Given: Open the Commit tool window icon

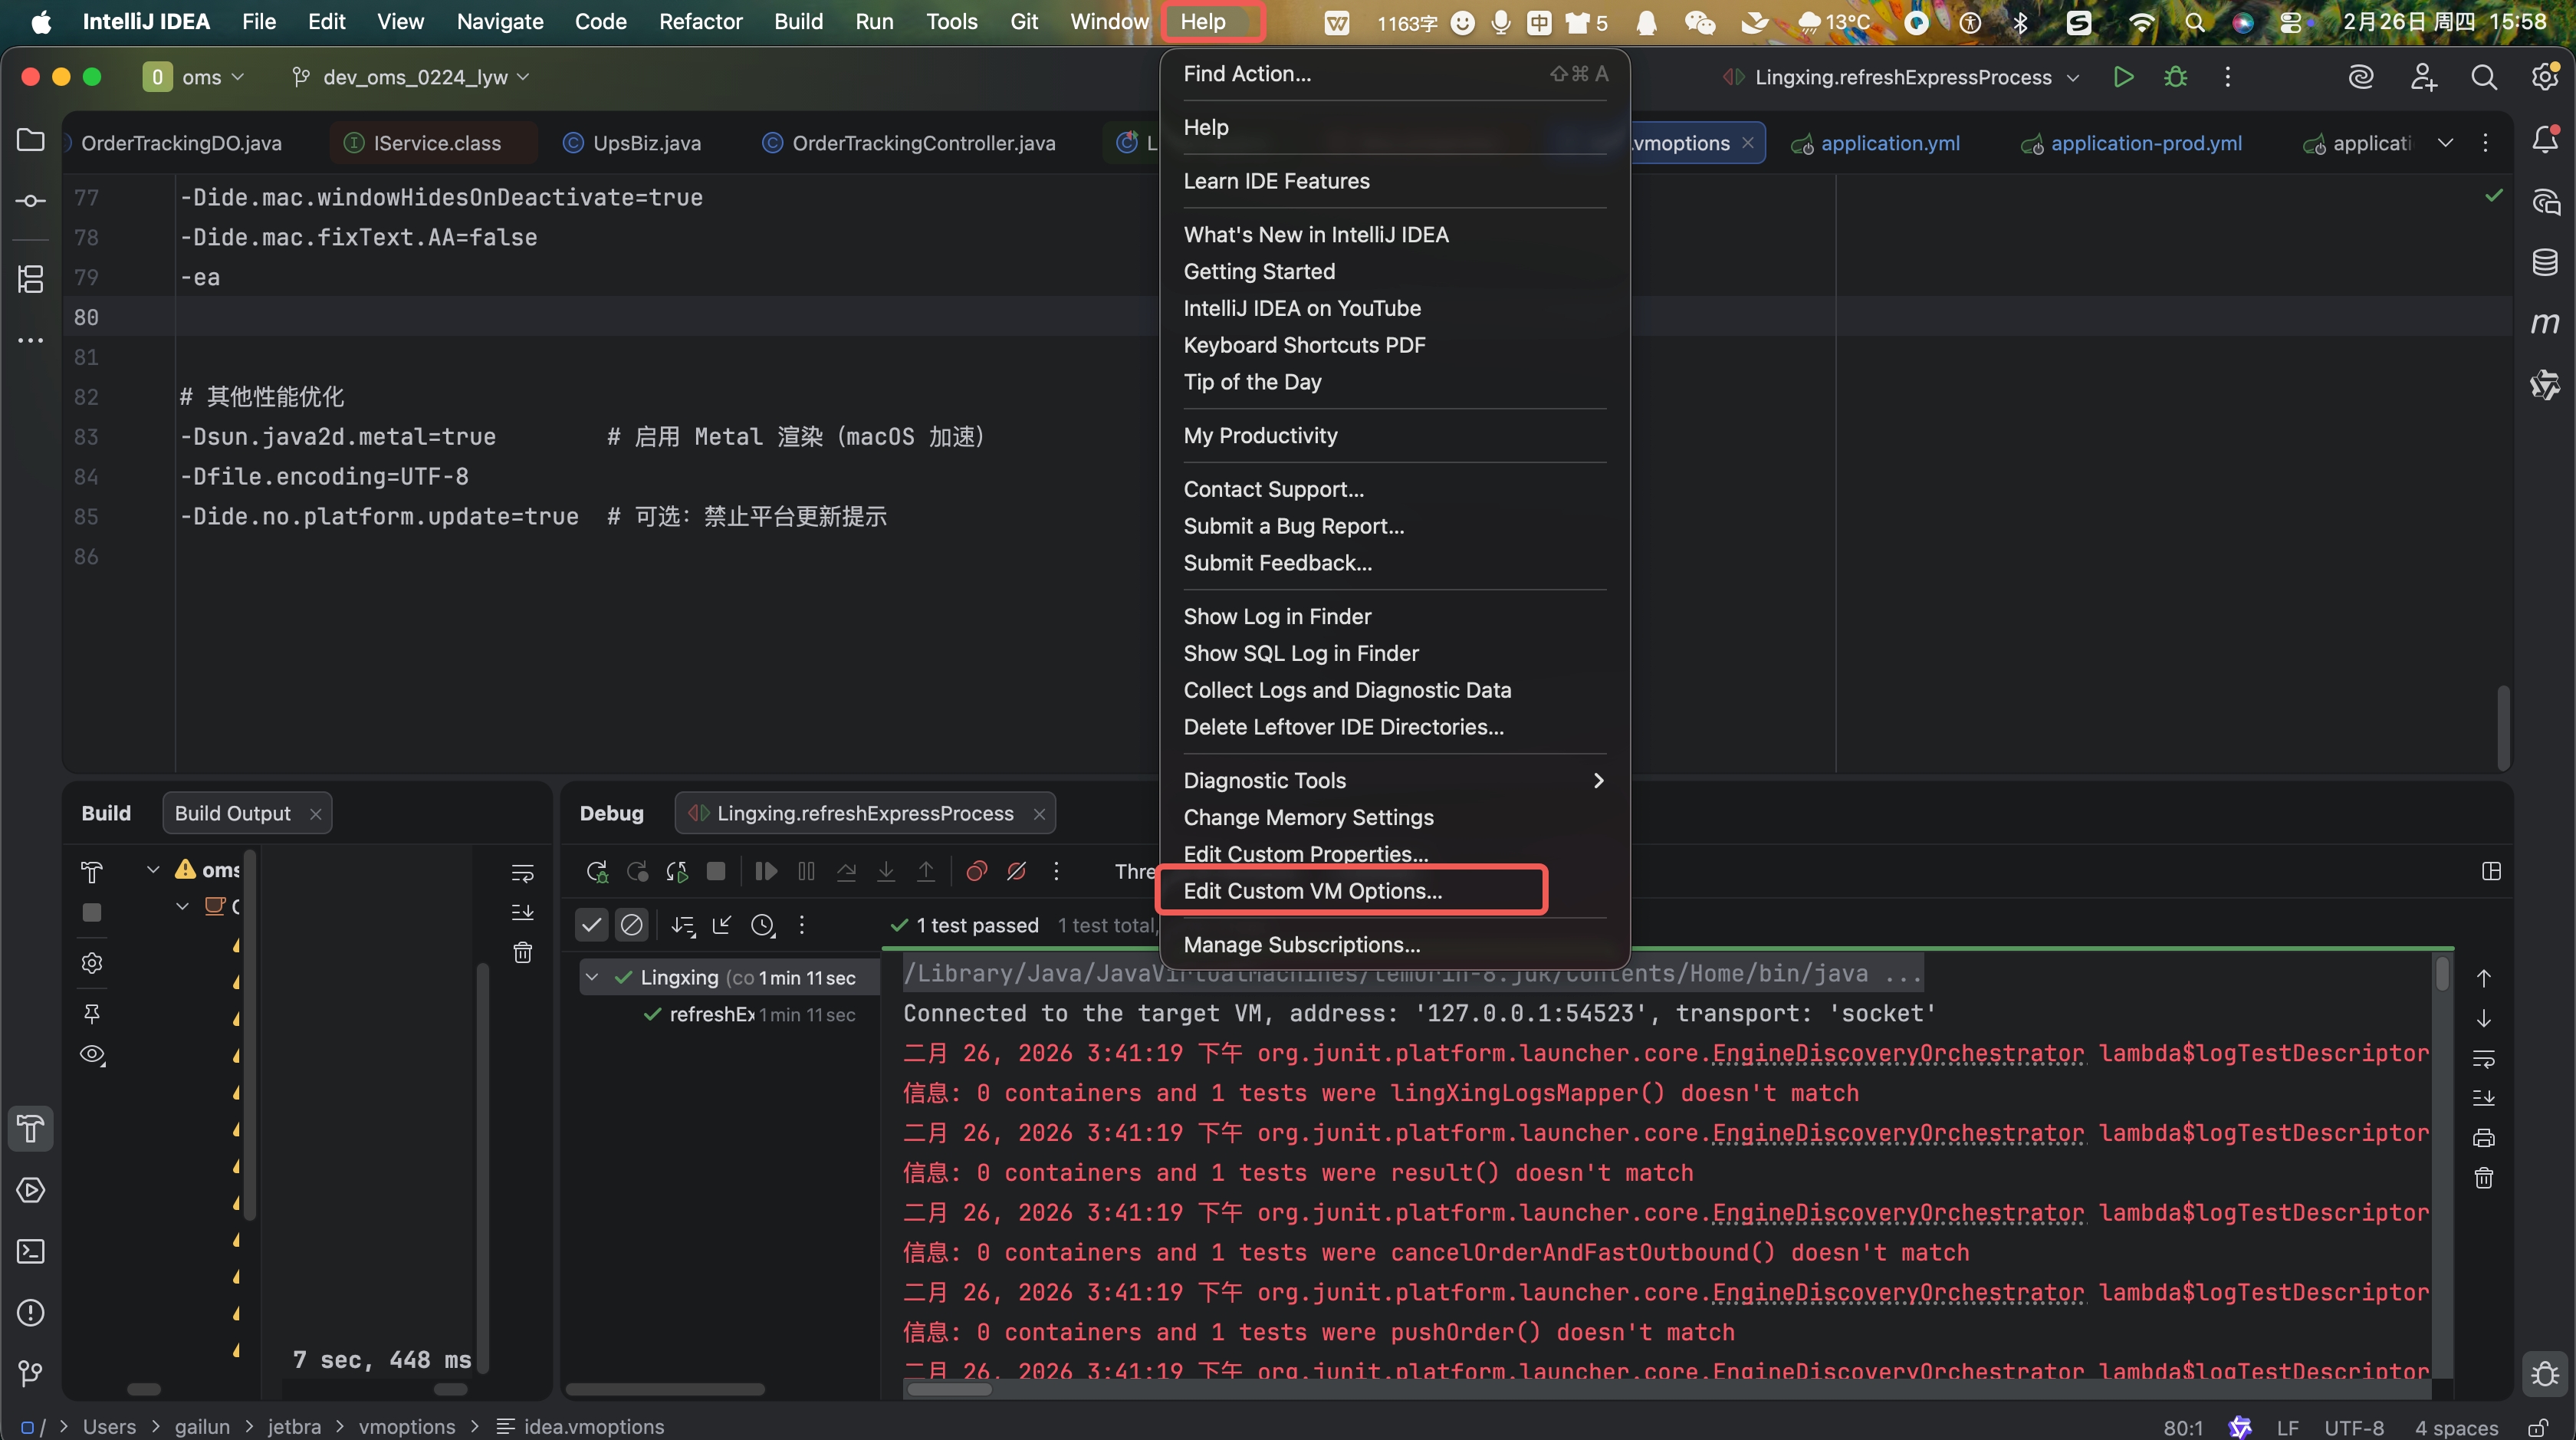Looking at the screenshot, I should tap(31, 201).
